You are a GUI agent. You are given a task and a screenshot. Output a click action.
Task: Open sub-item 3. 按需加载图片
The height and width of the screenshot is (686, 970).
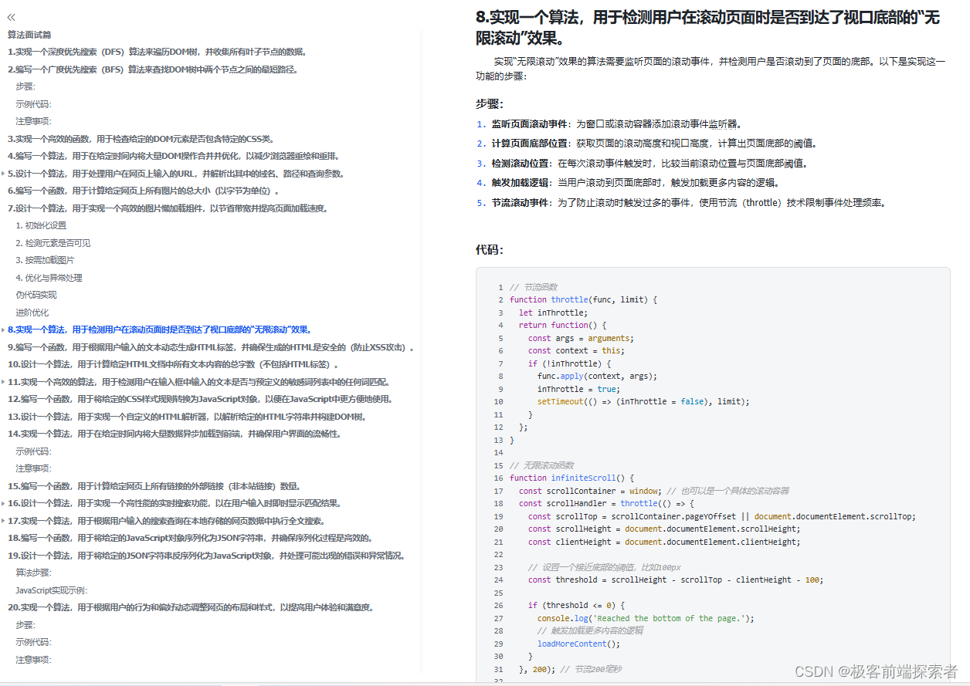(45, 260)
